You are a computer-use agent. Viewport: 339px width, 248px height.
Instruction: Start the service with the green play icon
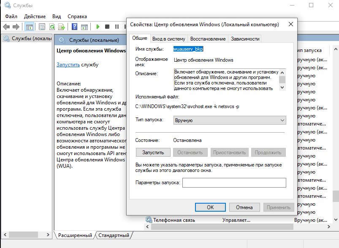tap(98, 27)
